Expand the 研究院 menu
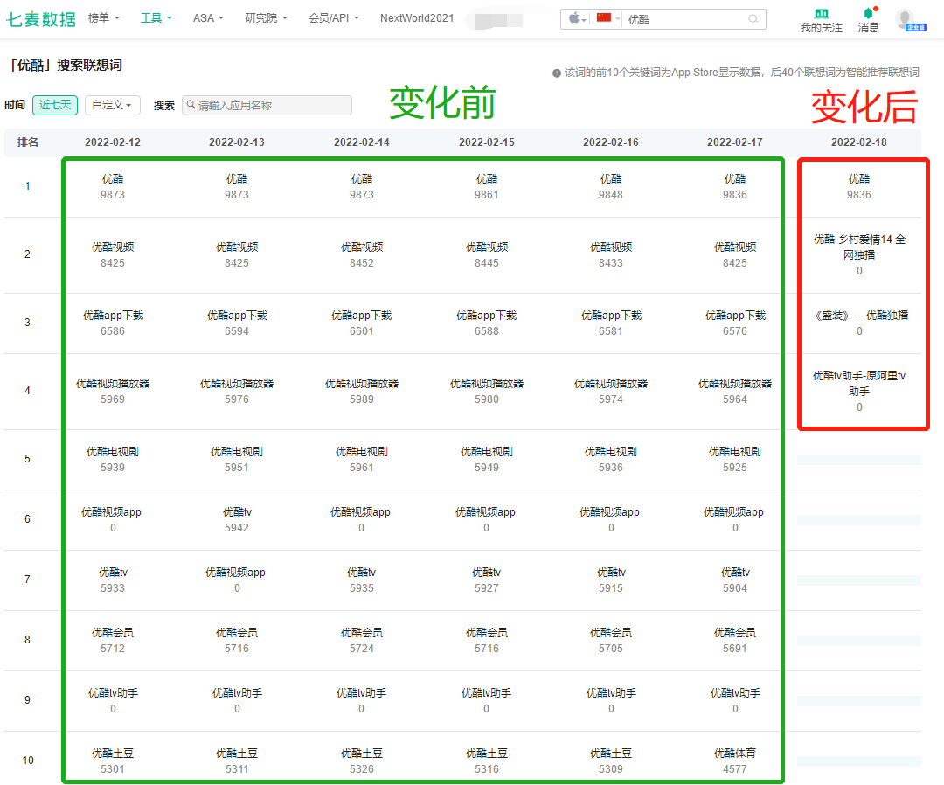944x785 pixels. coord(266,18)
